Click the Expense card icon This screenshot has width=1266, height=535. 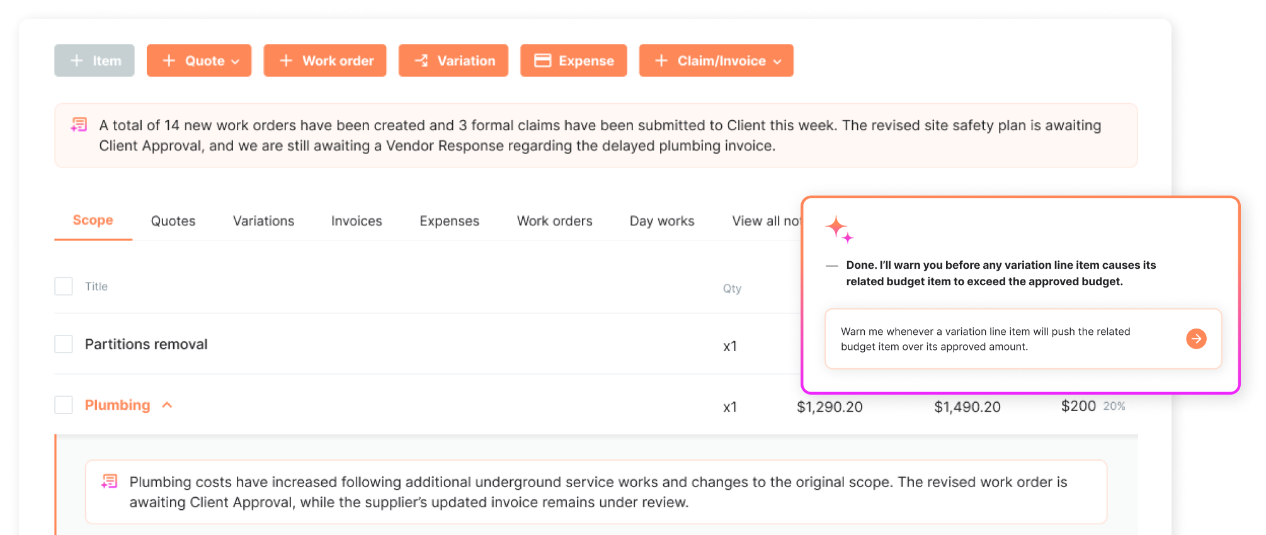pos(542,60)
